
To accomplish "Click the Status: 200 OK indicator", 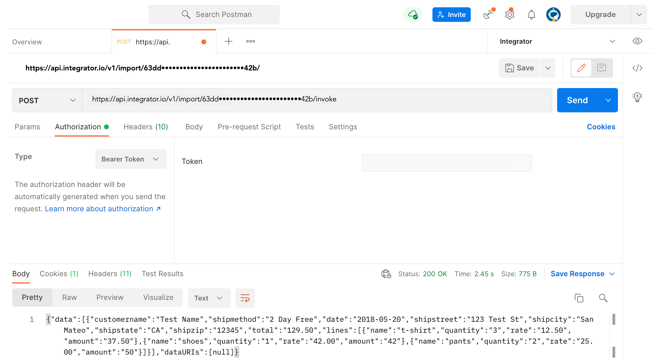I will [422, 274].
